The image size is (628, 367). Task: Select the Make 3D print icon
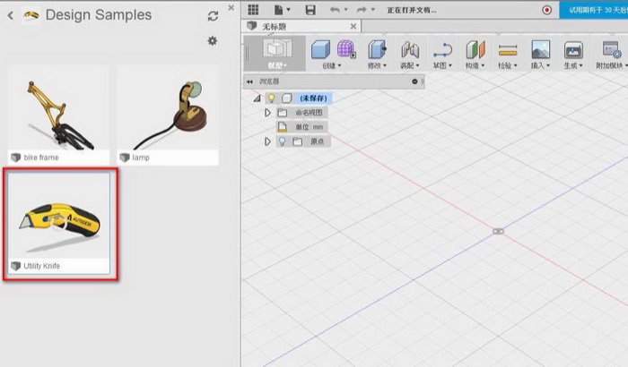573,50
